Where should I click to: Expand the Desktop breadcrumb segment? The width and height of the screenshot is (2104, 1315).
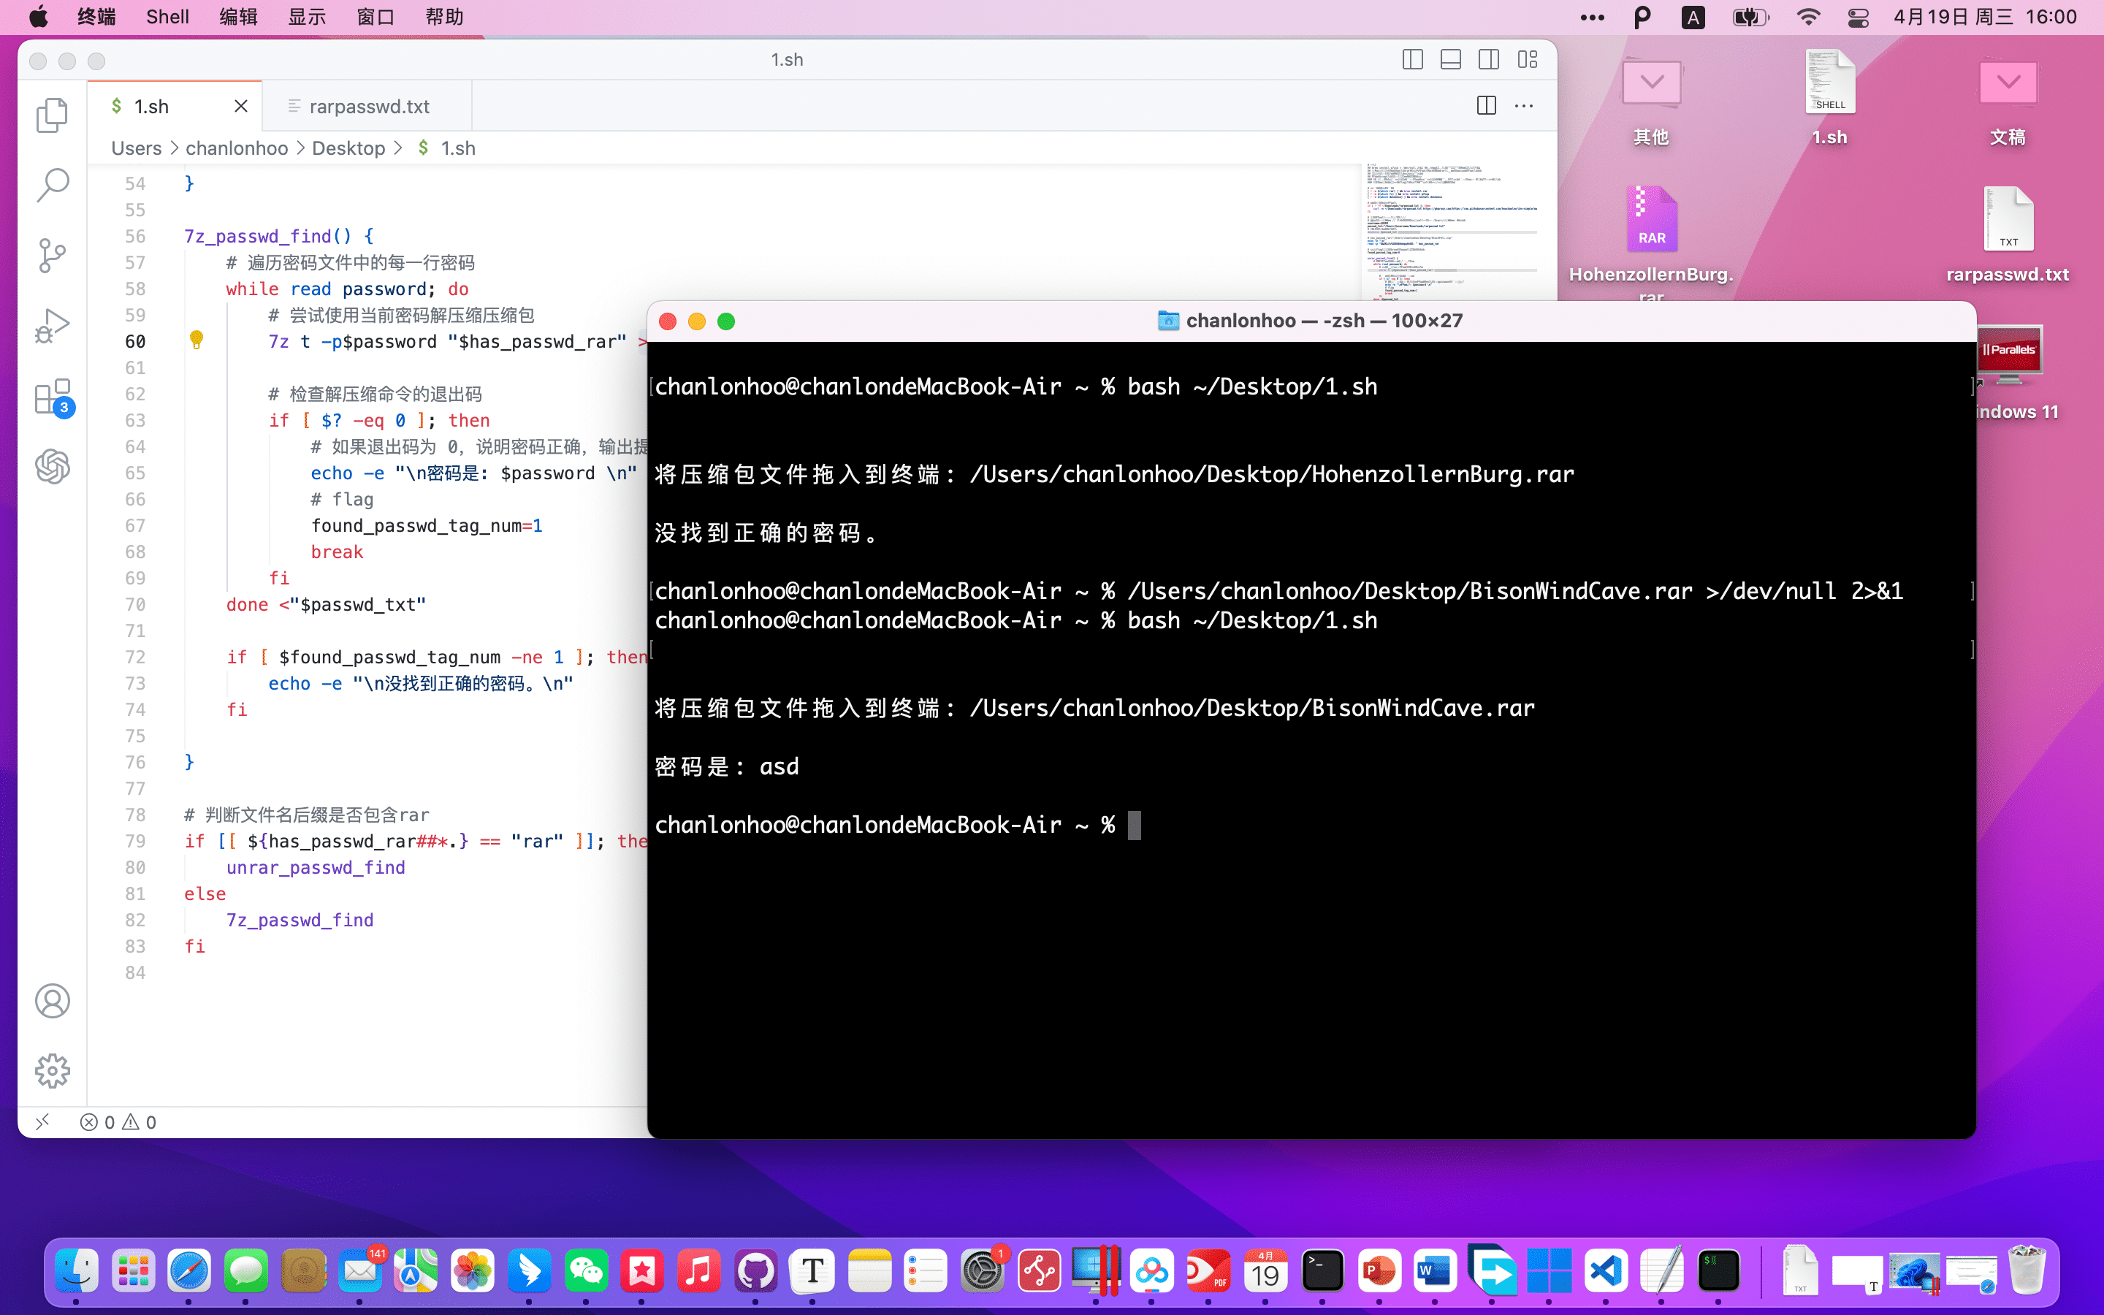tap(348, 148)
